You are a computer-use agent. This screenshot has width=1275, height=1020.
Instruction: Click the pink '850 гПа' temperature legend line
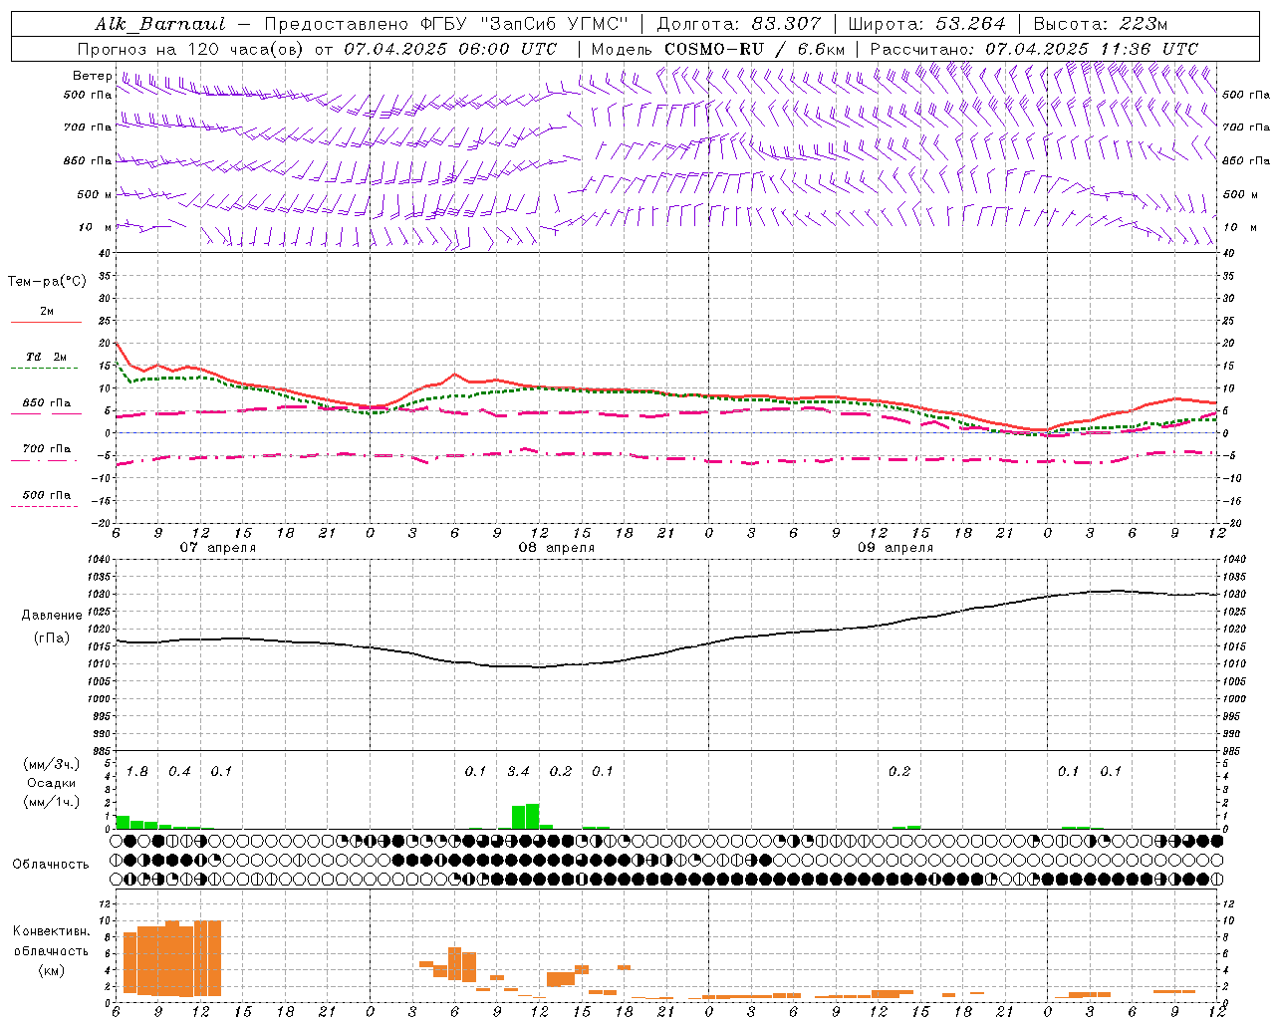(x=46, y=414)
